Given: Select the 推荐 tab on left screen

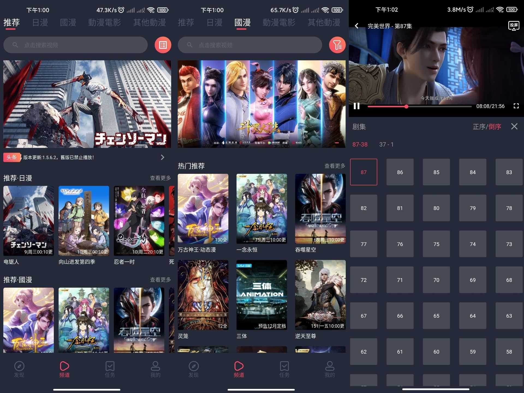Looking at the screenshot, I should pos(11,22).
